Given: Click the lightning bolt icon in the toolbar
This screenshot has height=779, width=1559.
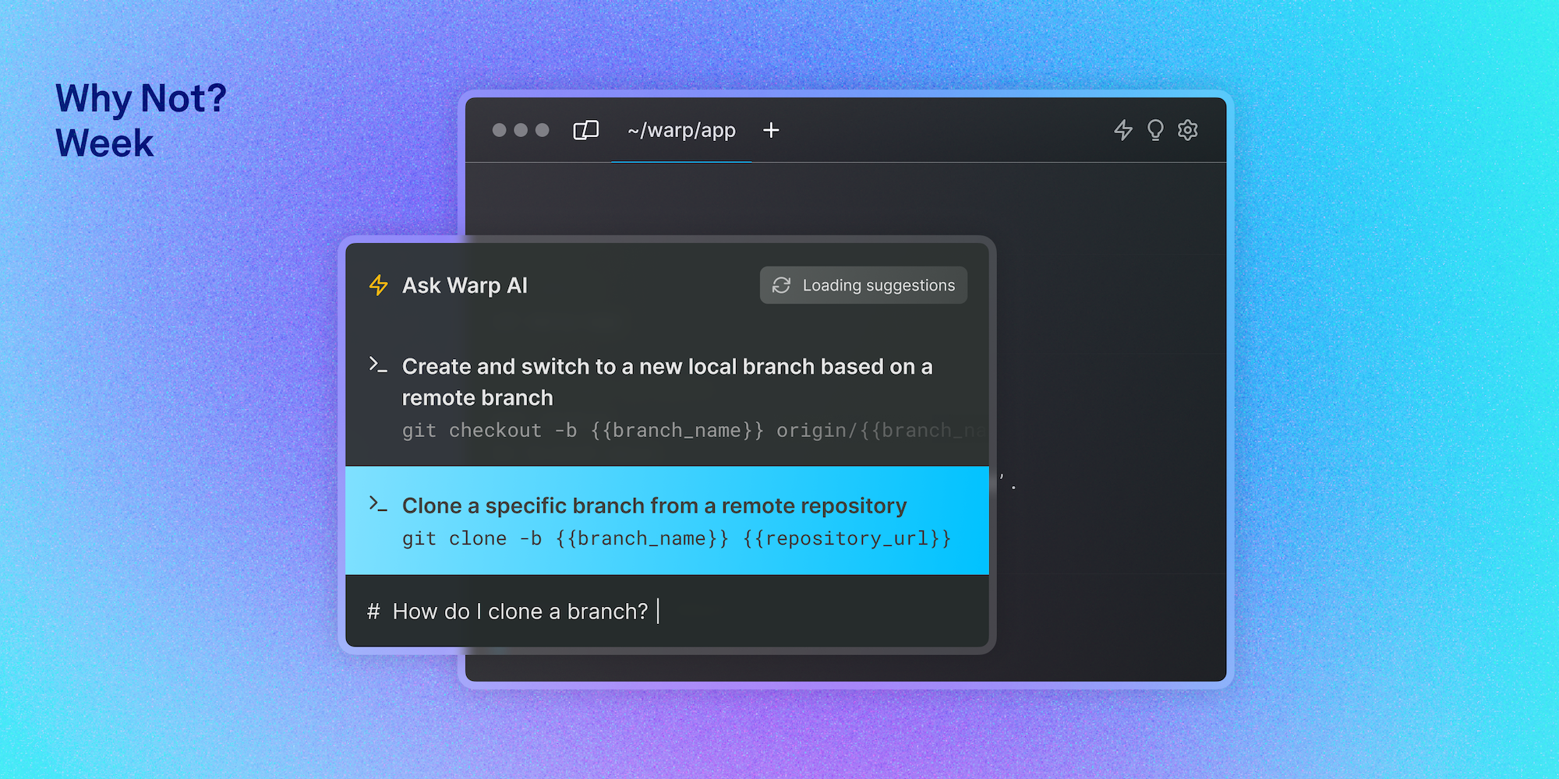Looking at the screenshot, I should [1123, 130].
